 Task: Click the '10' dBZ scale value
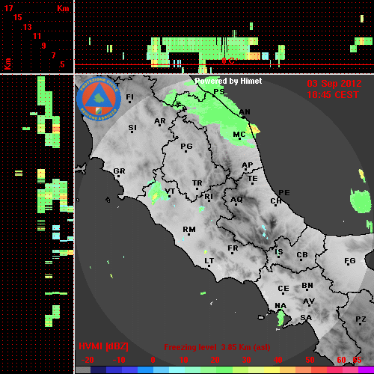coord(184,360)
